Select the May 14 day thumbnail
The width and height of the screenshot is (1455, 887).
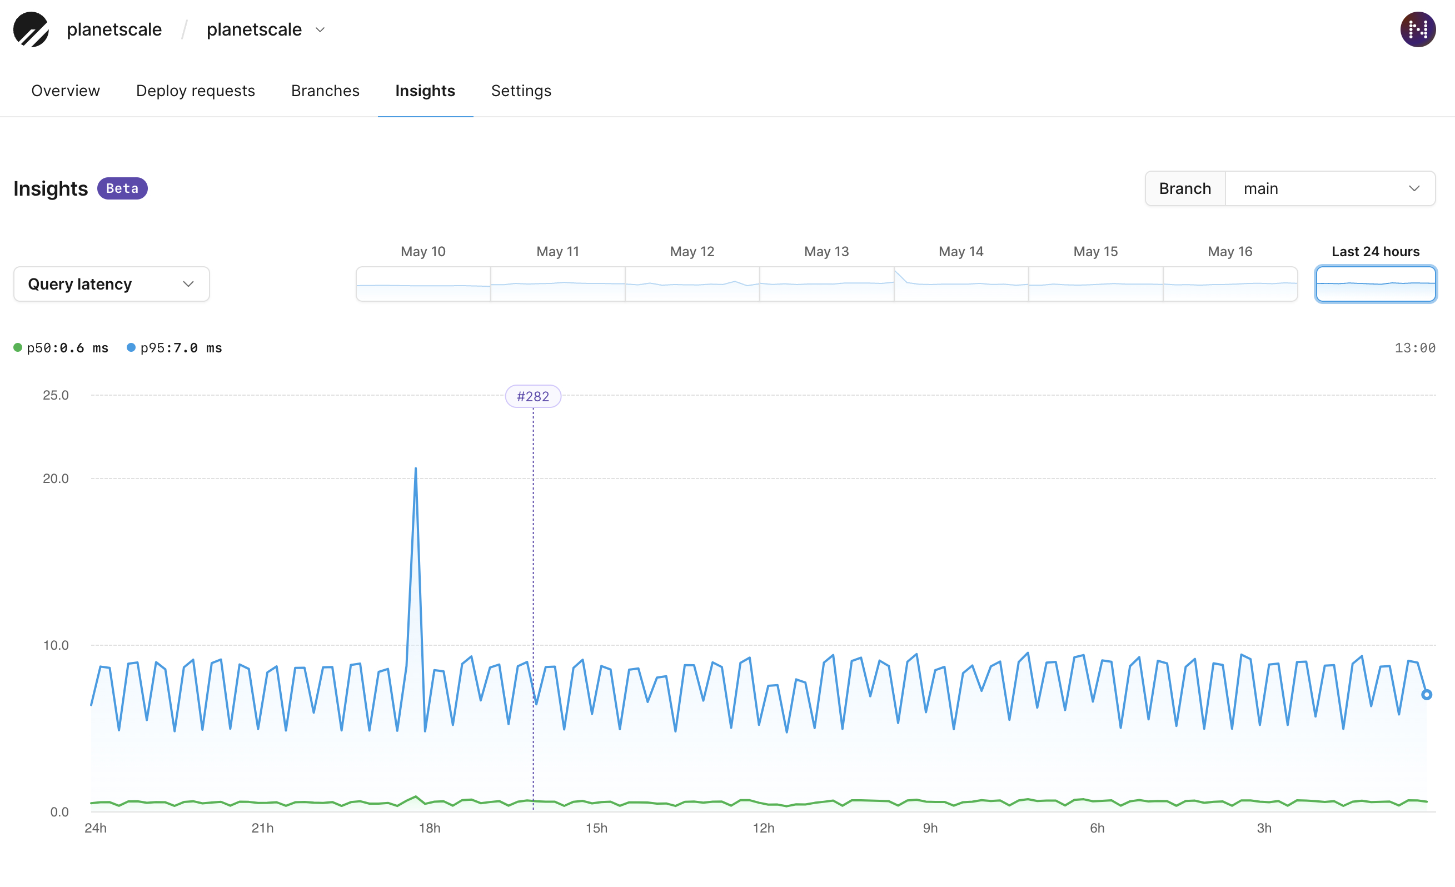point(961,284)
